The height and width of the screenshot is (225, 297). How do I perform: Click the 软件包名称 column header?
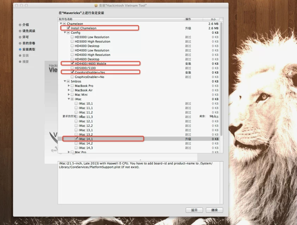65,19
